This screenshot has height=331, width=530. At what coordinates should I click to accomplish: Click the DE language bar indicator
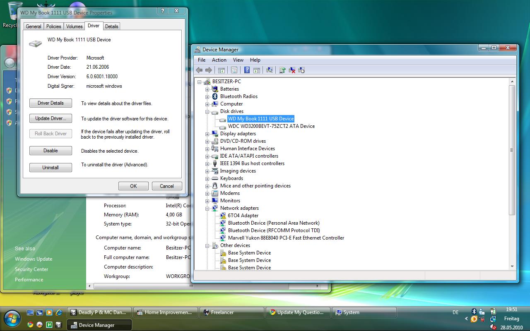pos(455,312)
